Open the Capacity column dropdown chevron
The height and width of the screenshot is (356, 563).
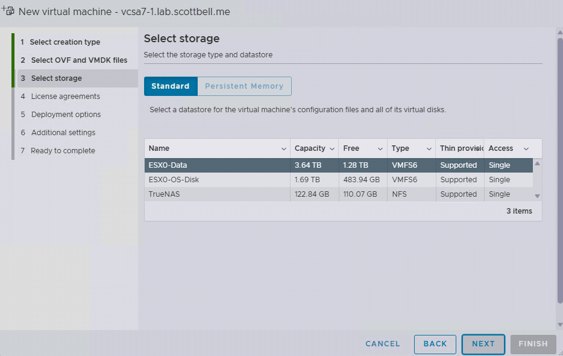click(332, 148)
